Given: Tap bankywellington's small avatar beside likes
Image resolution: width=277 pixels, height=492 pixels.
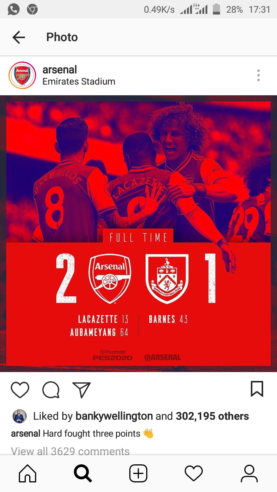Looking at the screenshot, I should pyautogui.click(x=19, y=416).
